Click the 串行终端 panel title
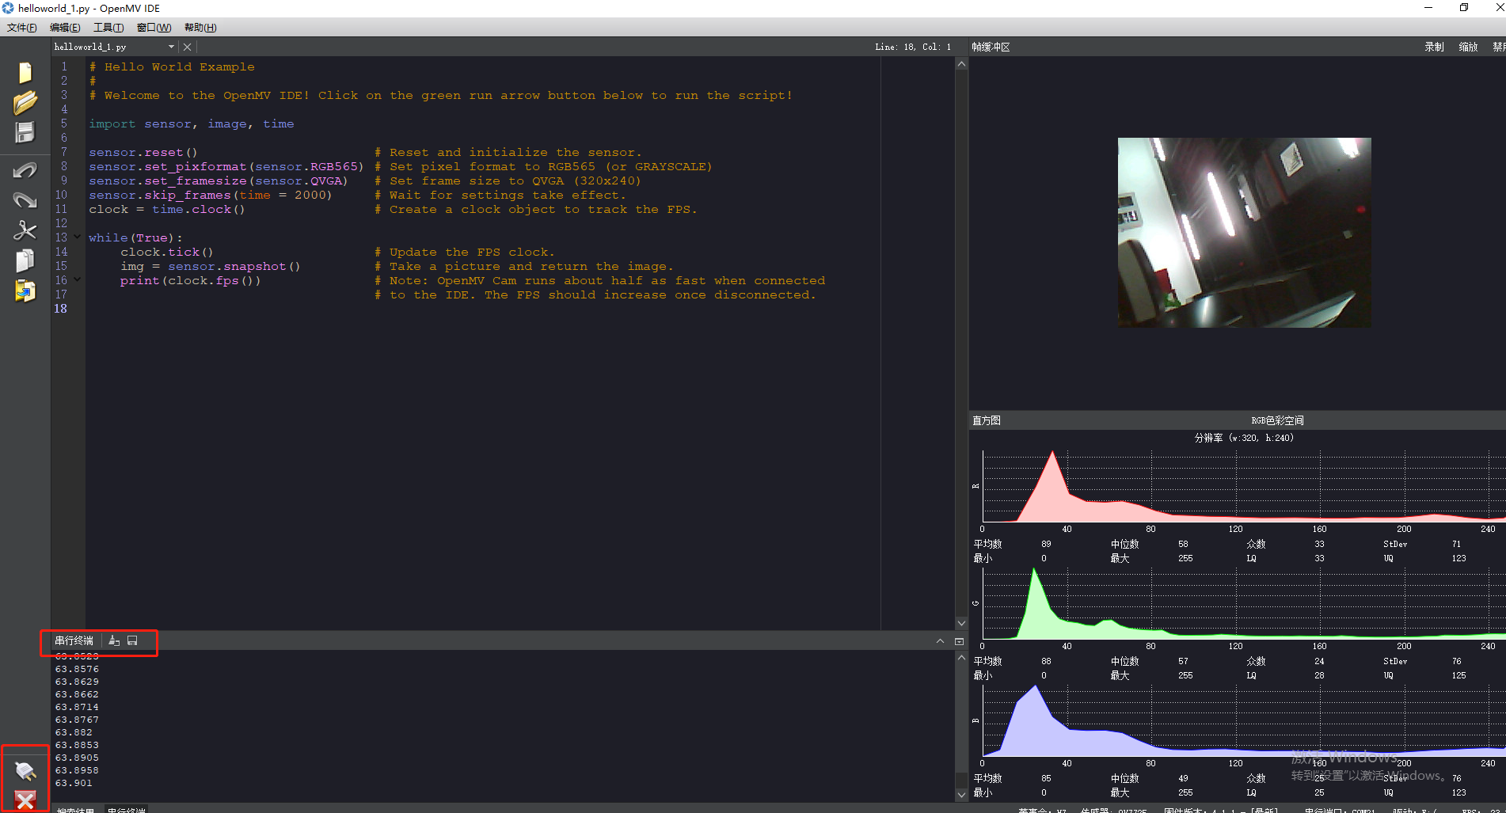 click(x=74, y=640)
